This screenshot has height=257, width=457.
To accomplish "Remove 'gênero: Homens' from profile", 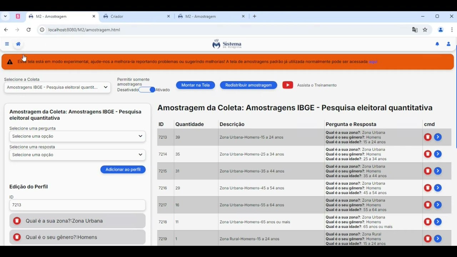I will click(x=17, y=237).
